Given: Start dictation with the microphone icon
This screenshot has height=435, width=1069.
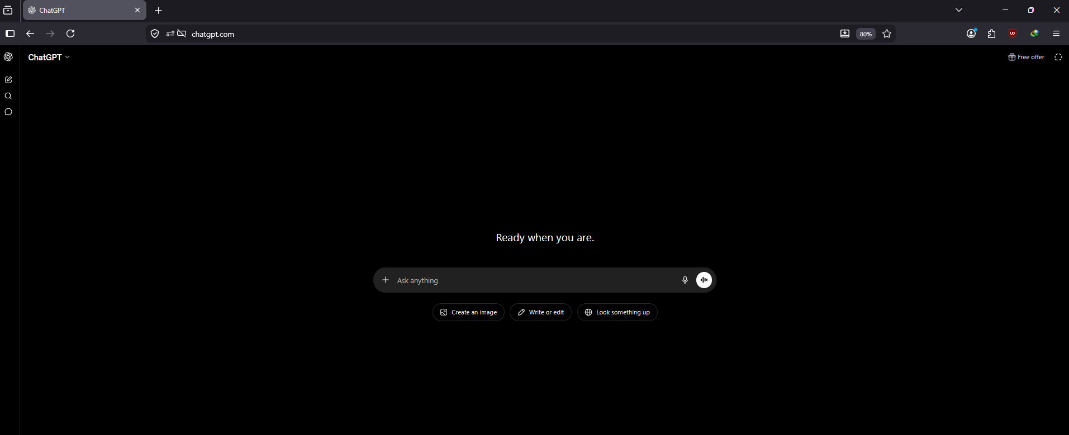Looking at the screenshot, I should (685, 280).
